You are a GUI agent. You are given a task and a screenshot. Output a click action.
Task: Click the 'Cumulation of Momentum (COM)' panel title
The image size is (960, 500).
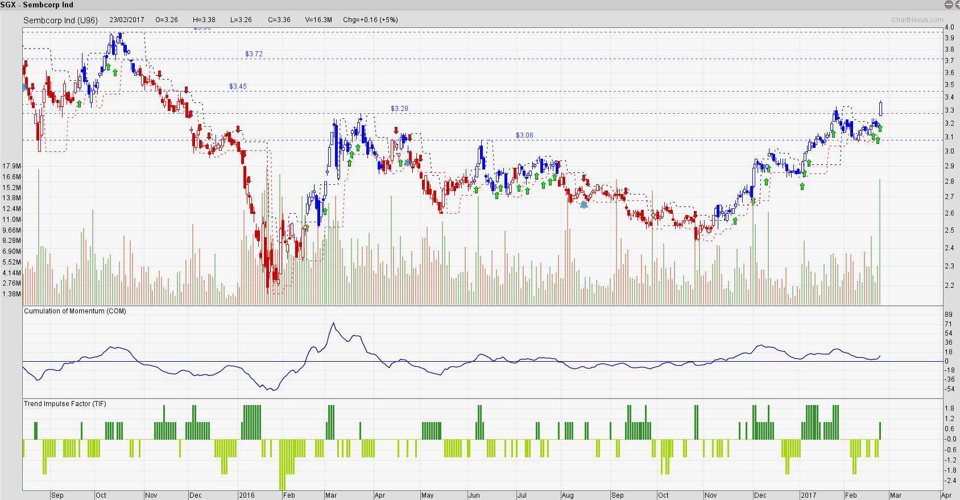pyautogui.click(x=75, y=311)
